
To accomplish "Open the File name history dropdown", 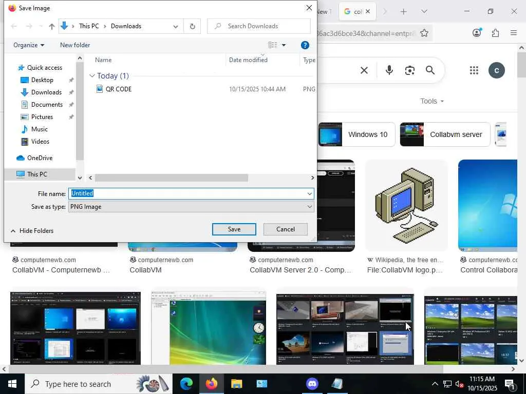I will tap(309, 193).
